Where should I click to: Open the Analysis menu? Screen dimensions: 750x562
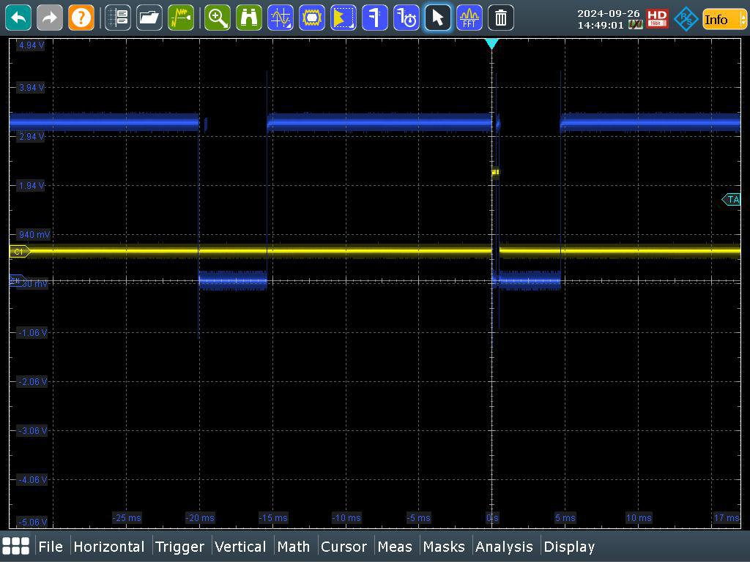[504, 547]
